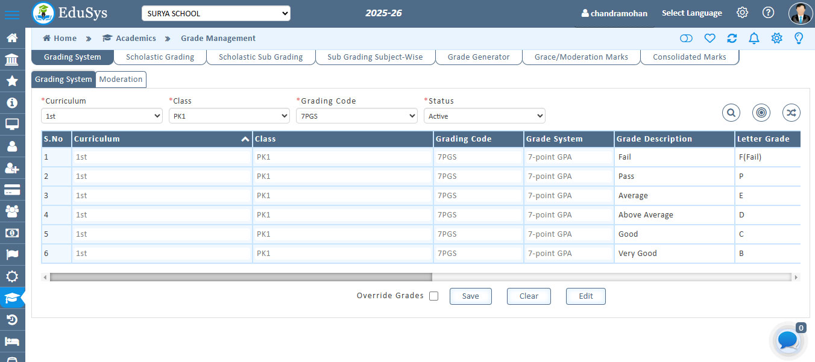This screenshot has width=815, height=362.
Task: Toggle the hamburger sidebar menu
Action: pyautogui.click(x=11, y=14)
